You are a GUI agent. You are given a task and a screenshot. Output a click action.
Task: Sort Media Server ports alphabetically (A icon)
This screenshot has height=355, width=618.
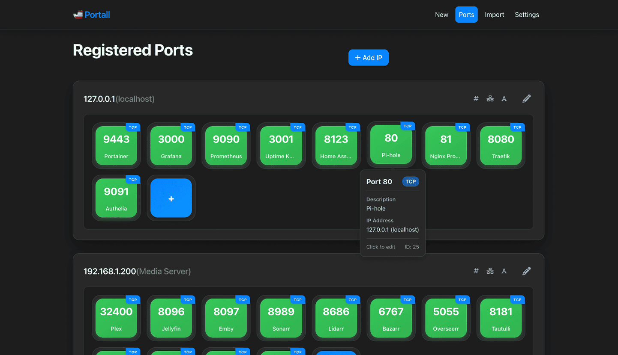pyautogui.click(x=504, y=271)
